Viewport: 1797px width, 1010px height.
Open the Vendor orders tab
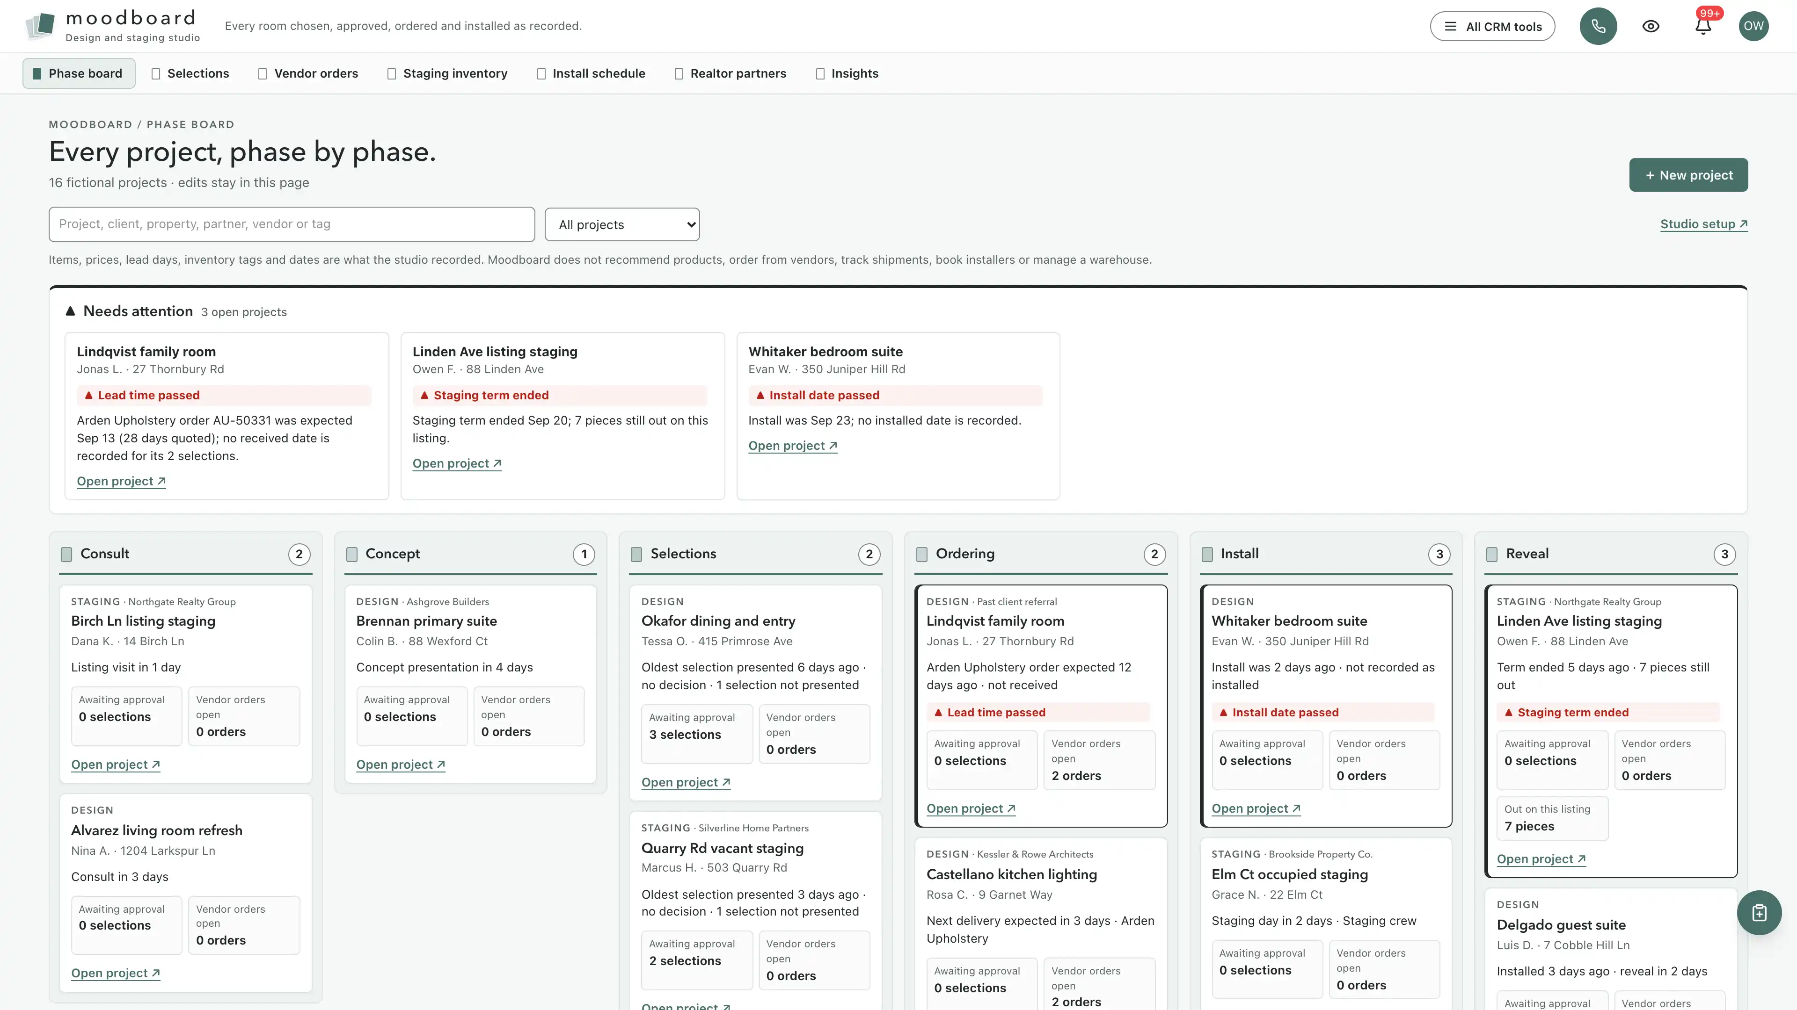(308, 73)
